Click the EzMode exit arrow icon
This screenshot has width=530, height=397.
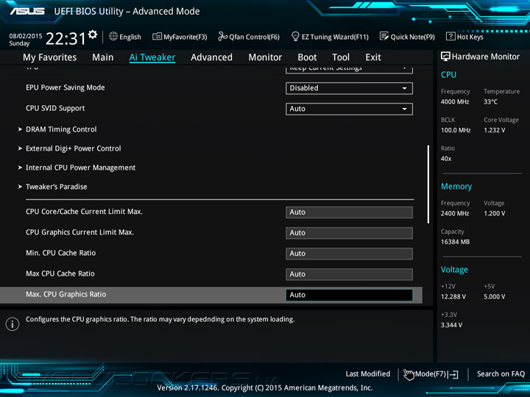tap(453, 374)
